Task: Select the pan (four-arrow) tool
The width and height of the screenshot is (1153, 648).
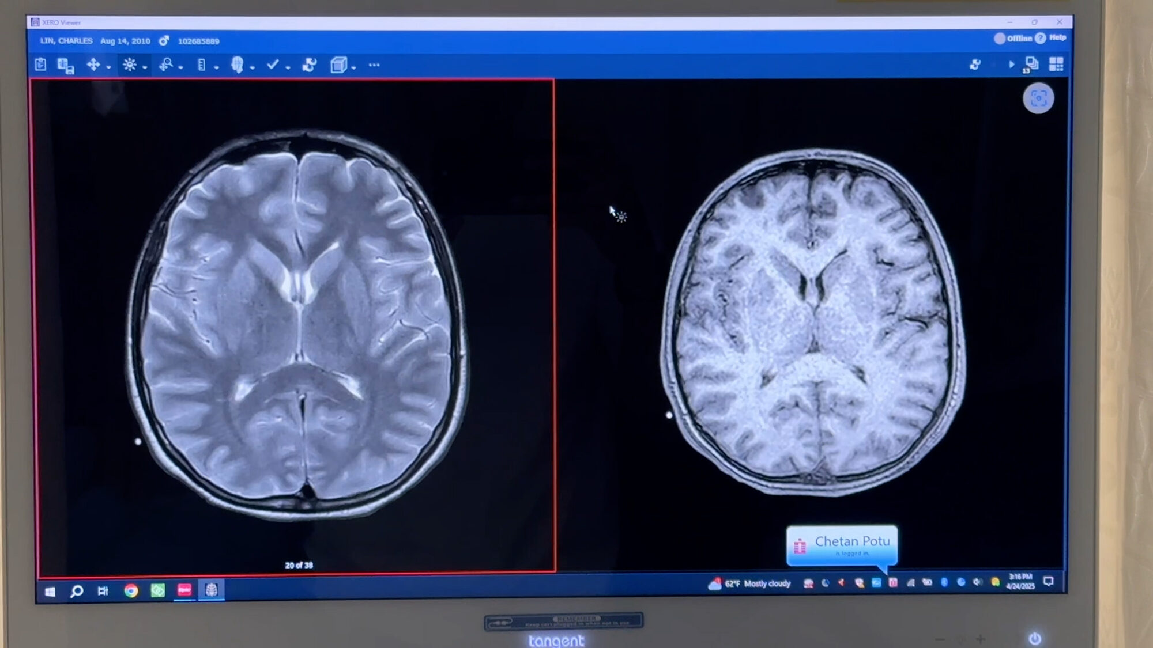Action: 93,65
